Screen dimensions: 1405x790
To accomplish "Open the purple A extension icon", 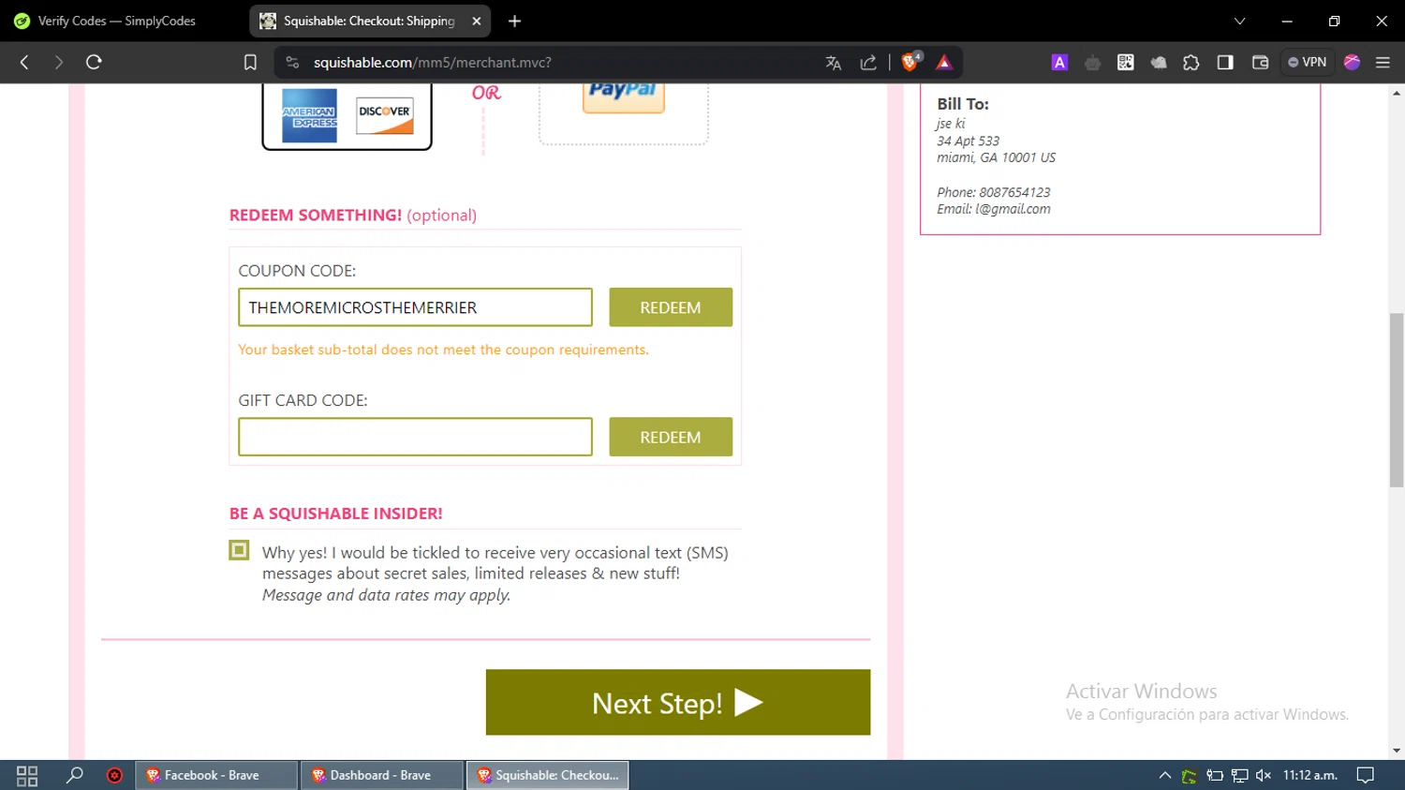I will point(1059,63).
